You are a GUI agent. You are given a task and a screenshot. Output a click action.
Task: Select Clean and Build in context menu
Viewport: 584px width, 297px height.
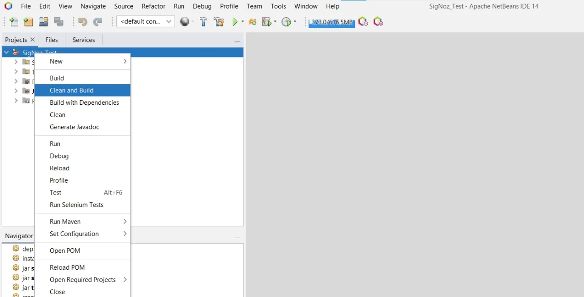tap(83, 90)
